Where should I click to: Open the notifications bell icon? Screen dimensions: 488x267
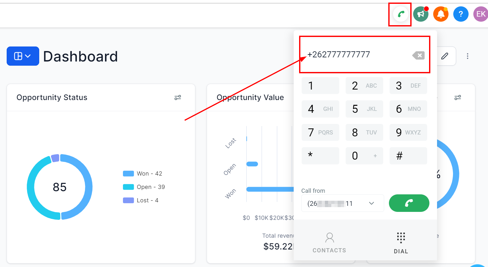click(441, 14)
